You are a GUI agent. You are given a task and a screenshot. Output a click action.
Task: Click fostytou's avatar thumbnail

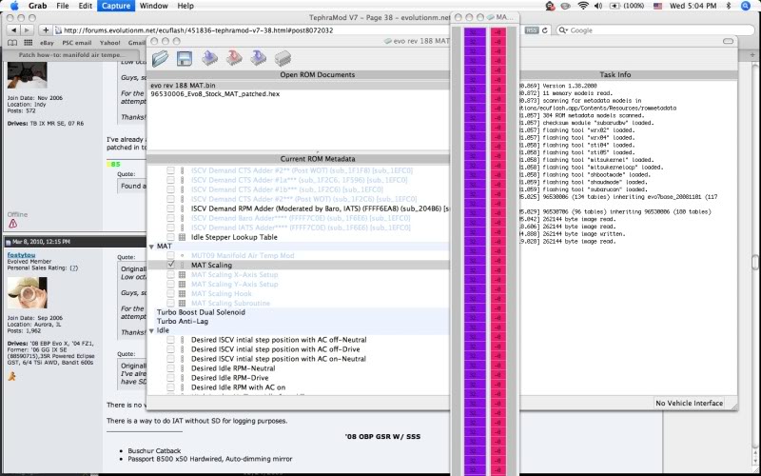tap(28, 293)
